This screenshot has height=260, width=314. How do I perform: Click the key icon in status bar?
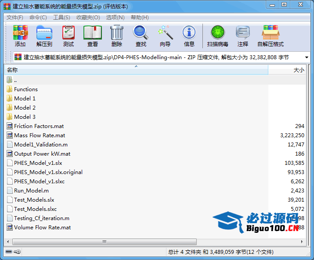17,252
